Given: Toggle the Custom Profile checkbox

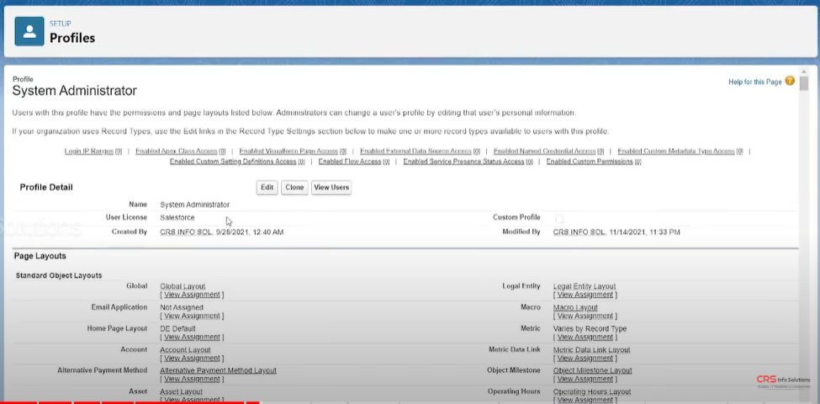Looking at the screenshot, I should coord(559,218).
